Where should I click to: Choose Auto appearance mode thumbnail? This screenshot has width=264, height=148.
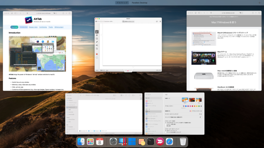199,100
